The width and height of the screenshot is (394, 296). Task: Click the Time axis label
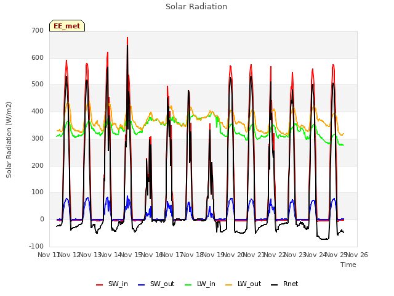(348, 265)
